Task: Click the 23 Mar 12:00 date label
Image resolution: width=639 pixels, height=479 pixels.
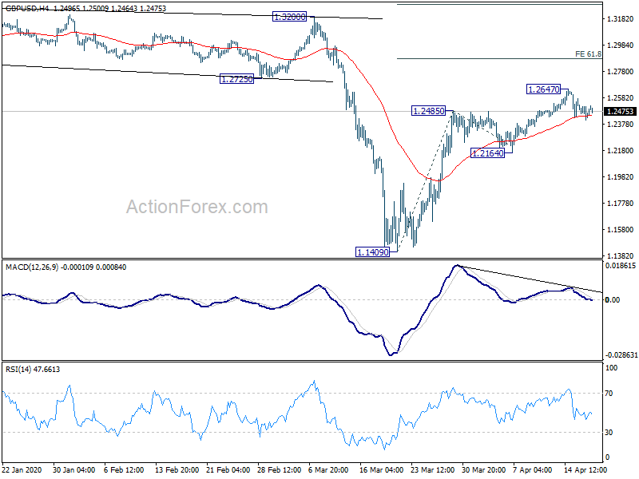Action: (x=432, y=469)
